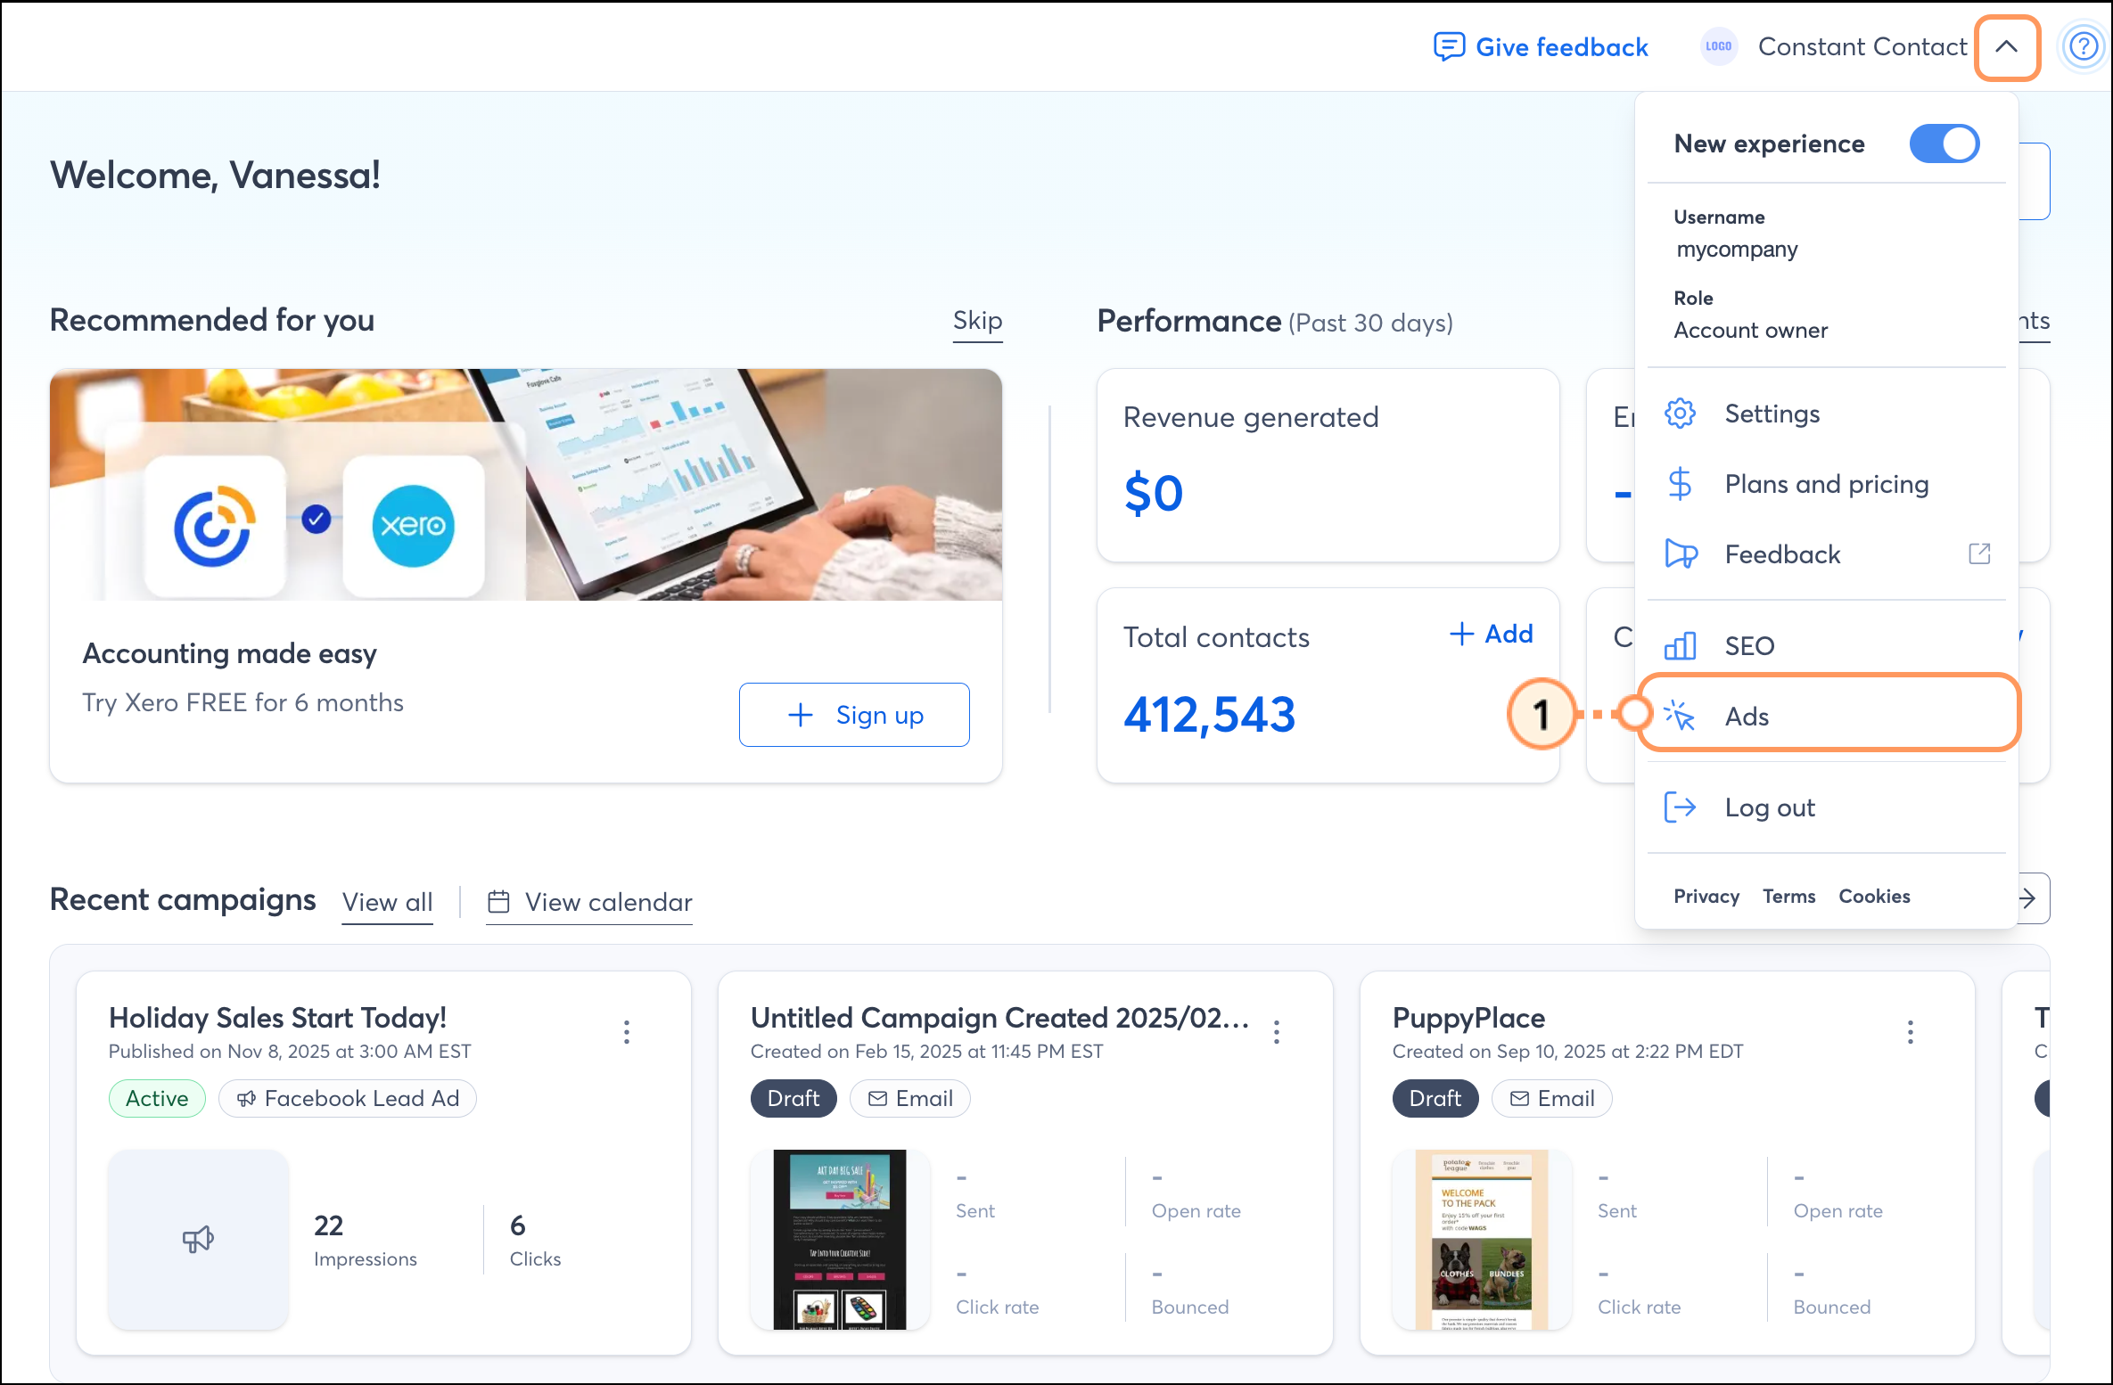Add contacts via the Add link
This screenshot has width=2113, height=1385.
(x=1492, y=634)
